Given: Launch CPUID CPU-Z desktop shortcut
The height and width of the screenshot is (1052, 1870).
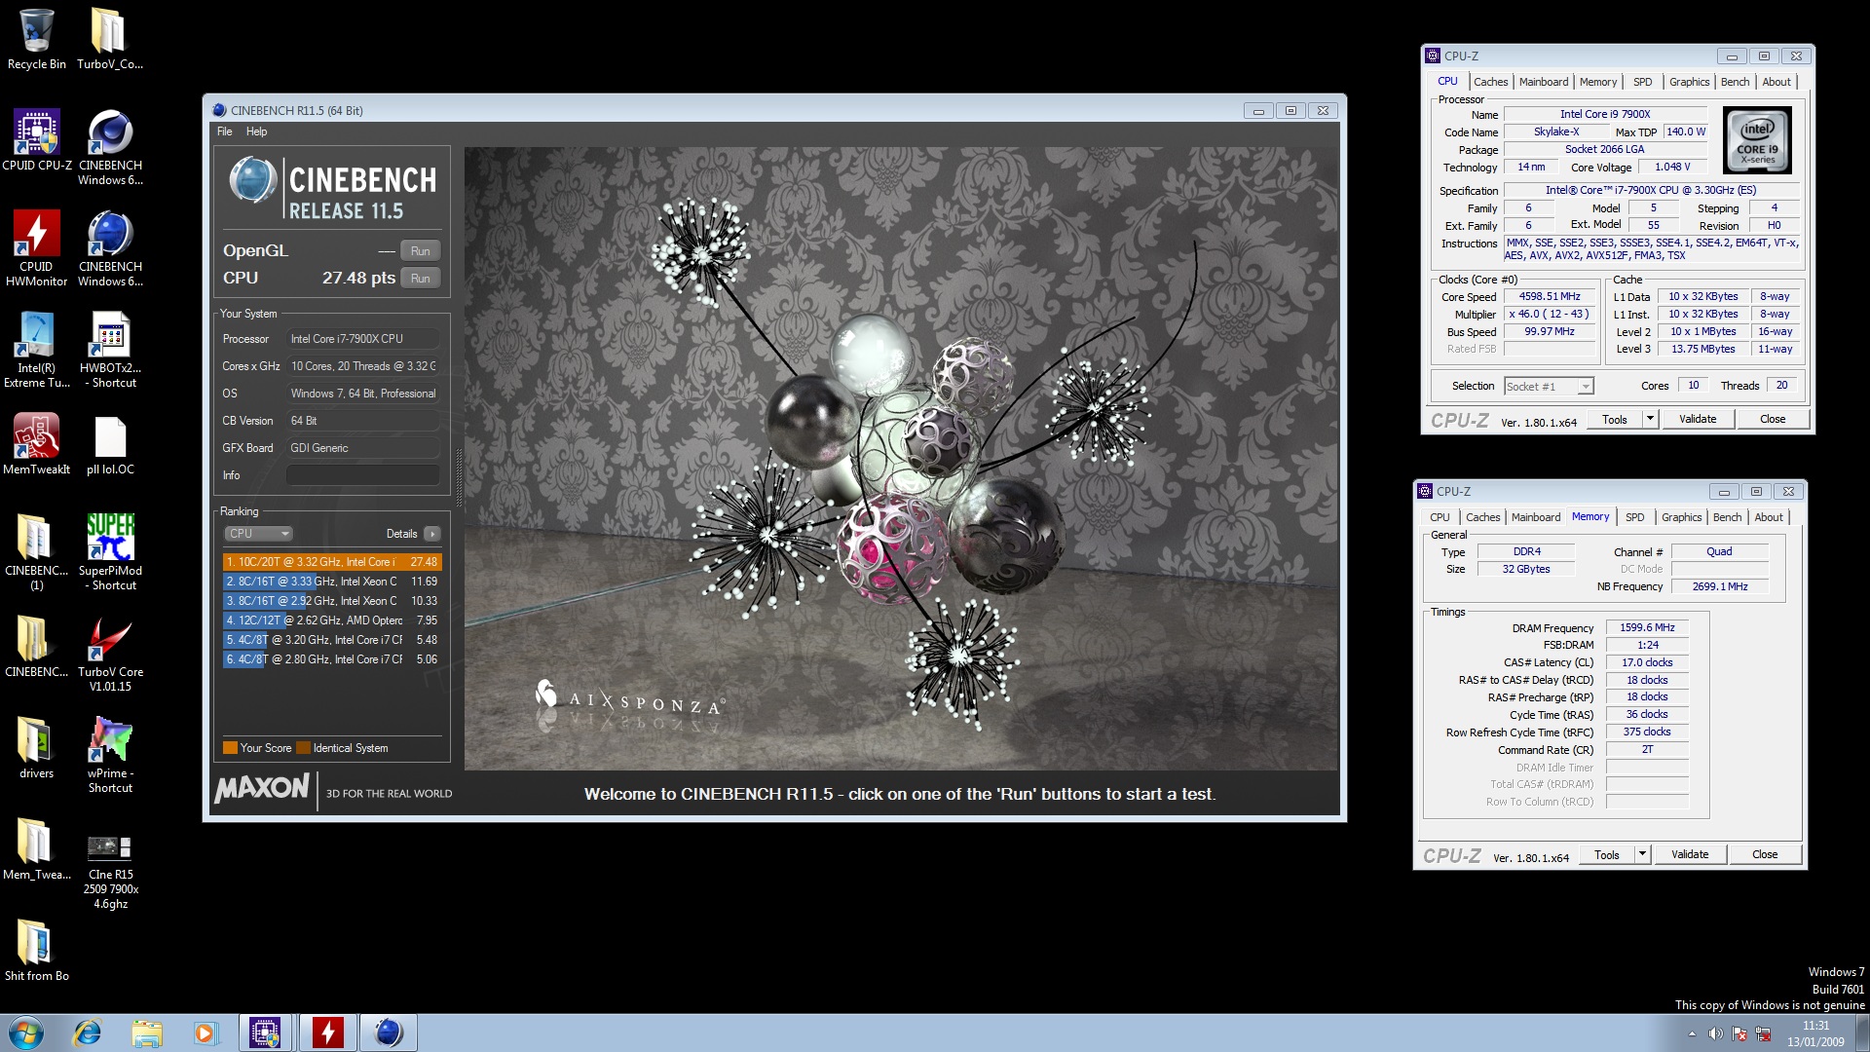Looking at the screenshot, I should [37, 140].
